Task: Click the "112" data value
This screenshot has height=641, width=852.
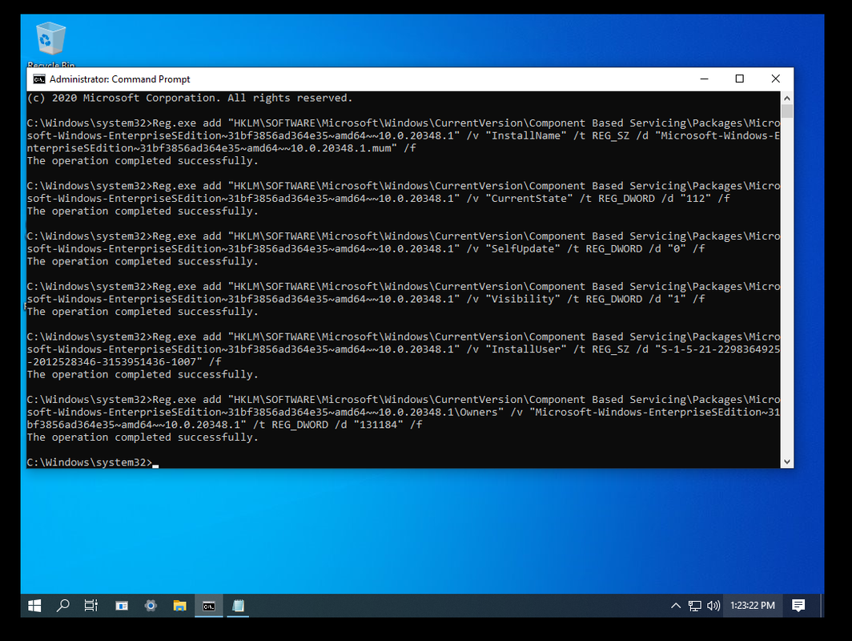Action: [x=696, y=199]
